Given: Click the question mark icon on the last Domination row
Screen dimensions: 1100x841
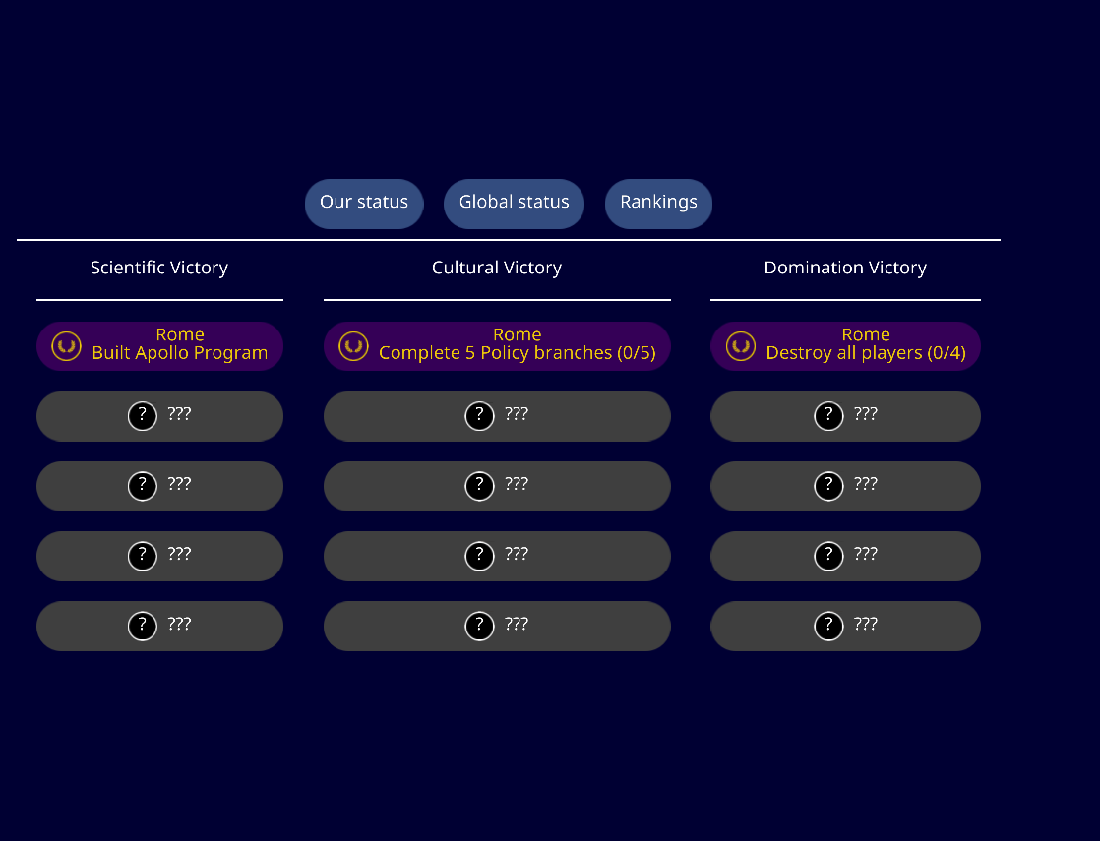Looking at the screenshot, I should point(827,625).
